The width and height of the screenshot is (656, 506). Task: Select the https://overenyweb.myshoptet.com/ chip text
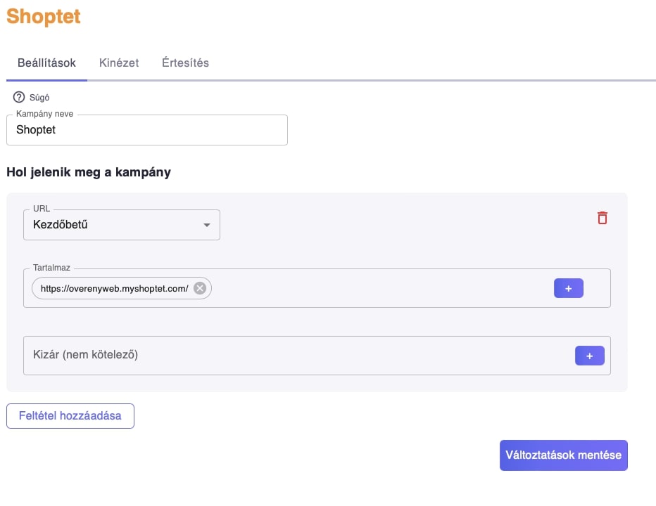[x=114, y=289]
